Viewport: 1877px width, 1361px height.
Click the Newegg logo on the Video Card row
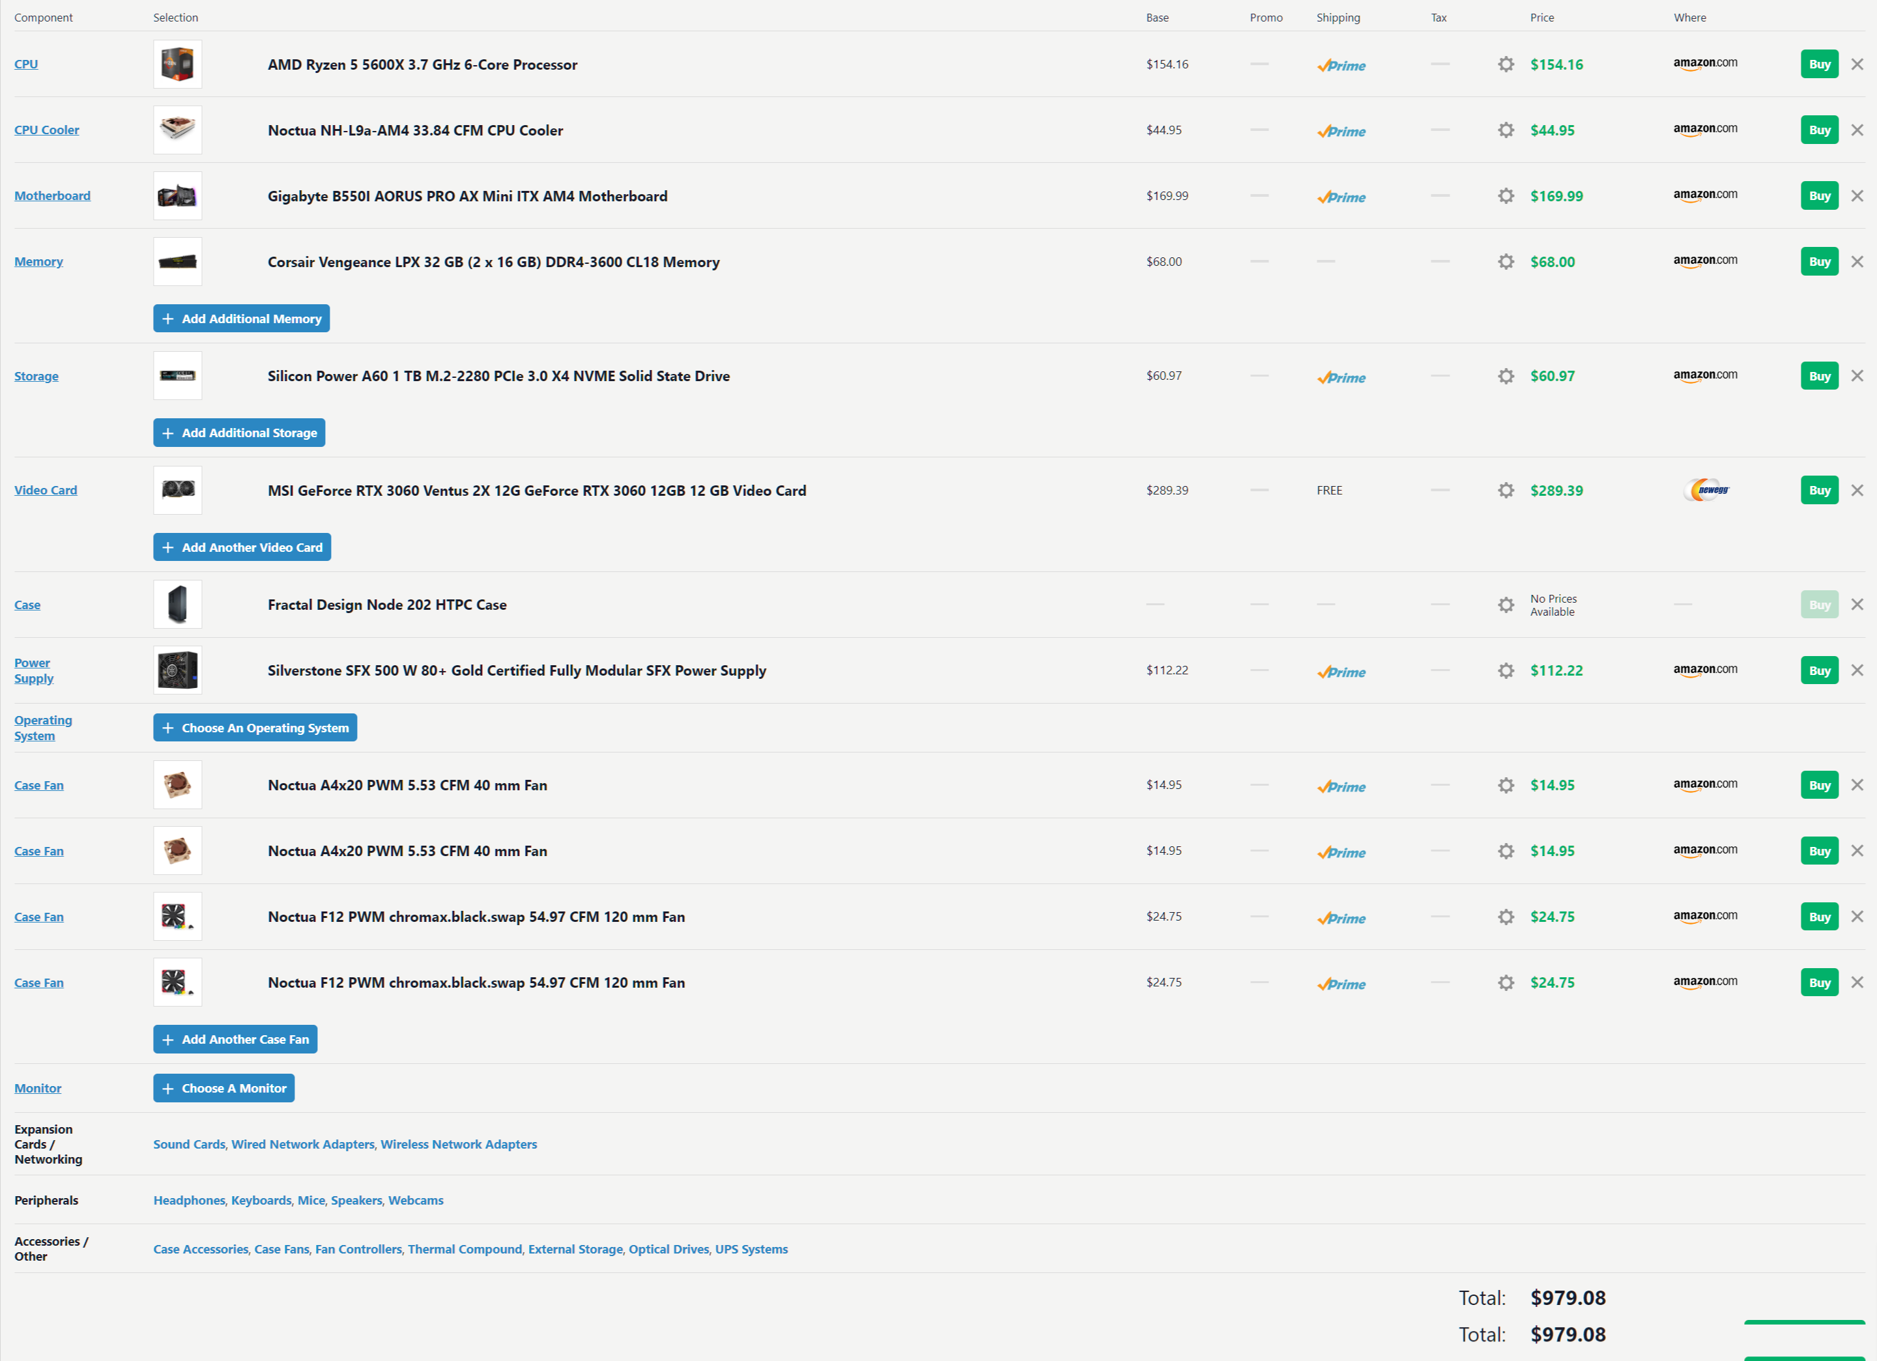coord(1706,490)
